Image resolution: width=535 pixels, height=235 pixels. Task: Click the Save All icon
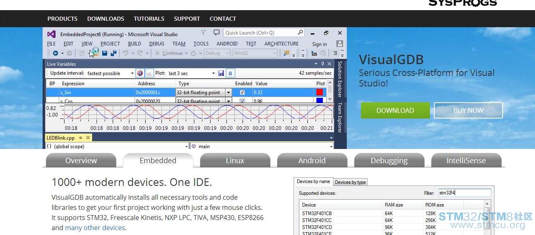click(x=114, y=53)
